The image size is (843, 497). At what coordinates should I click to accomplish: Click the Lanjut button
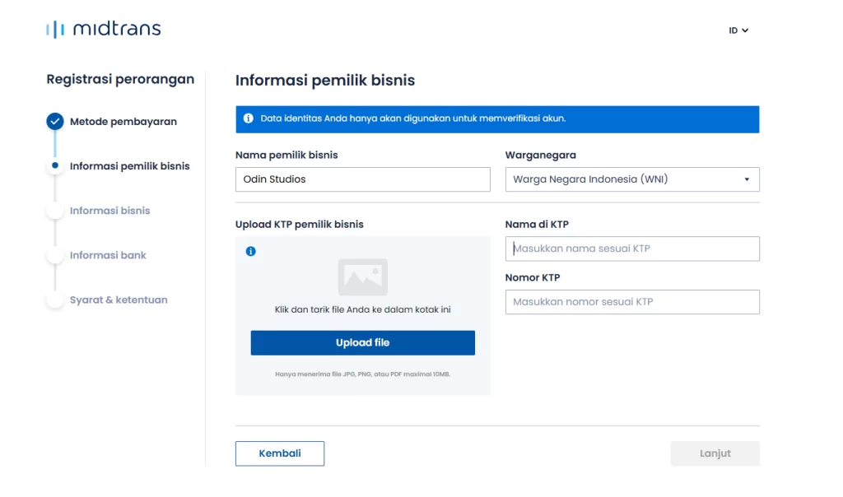click(x=715, y=453)
